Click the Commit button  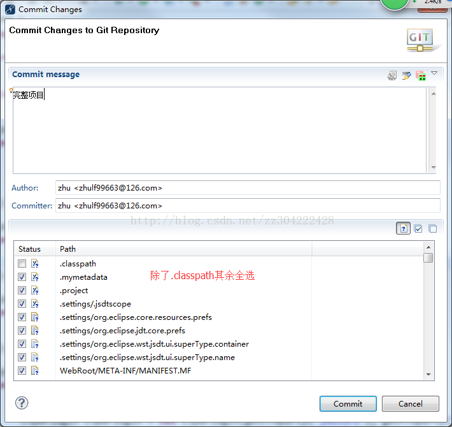[348, 403]
